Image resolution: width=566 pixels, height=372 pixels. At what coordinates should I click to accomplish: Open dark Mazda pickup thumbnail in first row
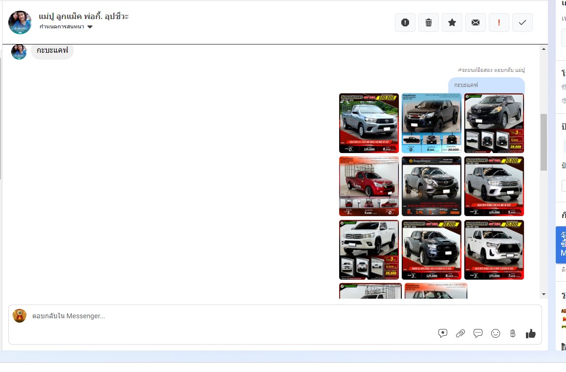point(494,123)
